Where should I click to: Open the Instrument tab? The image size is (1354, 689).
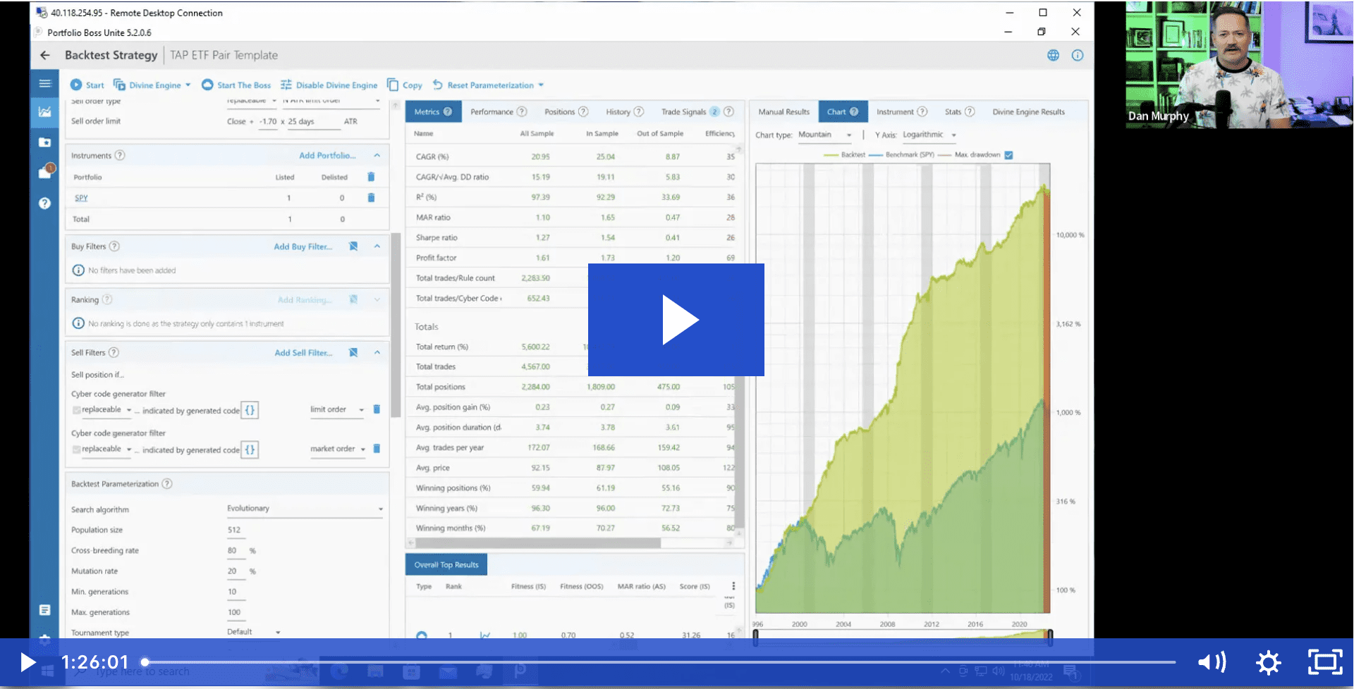[901, 112]
